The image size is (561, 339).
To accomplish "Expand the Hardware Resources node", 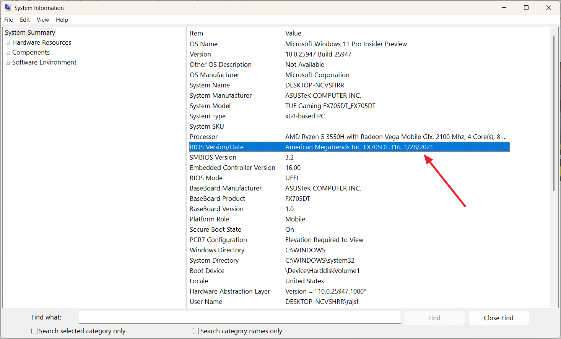I will click(x=8, y=42).
